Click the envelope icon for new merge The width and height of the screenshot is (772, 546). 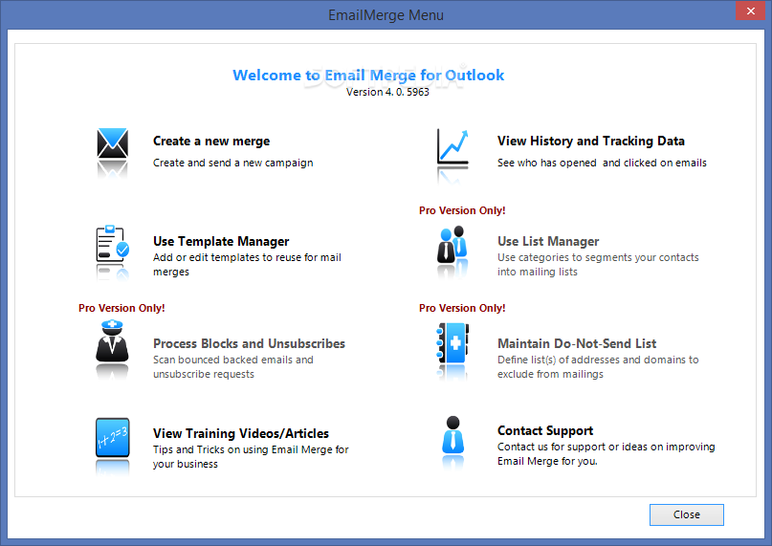(113, 143)
